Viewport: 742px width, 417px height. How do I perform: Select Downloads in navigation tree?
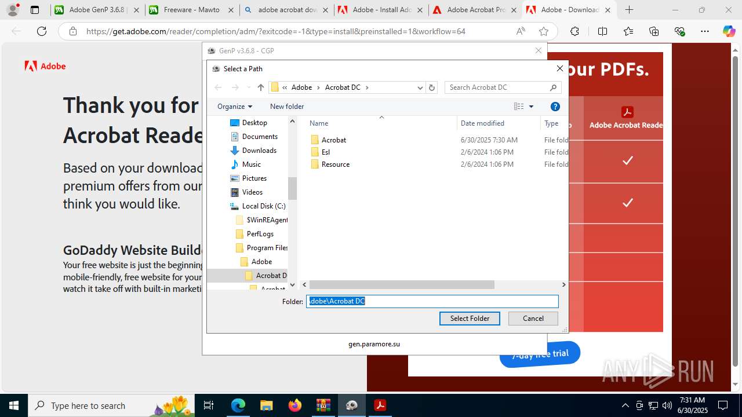tap(259, 151)
